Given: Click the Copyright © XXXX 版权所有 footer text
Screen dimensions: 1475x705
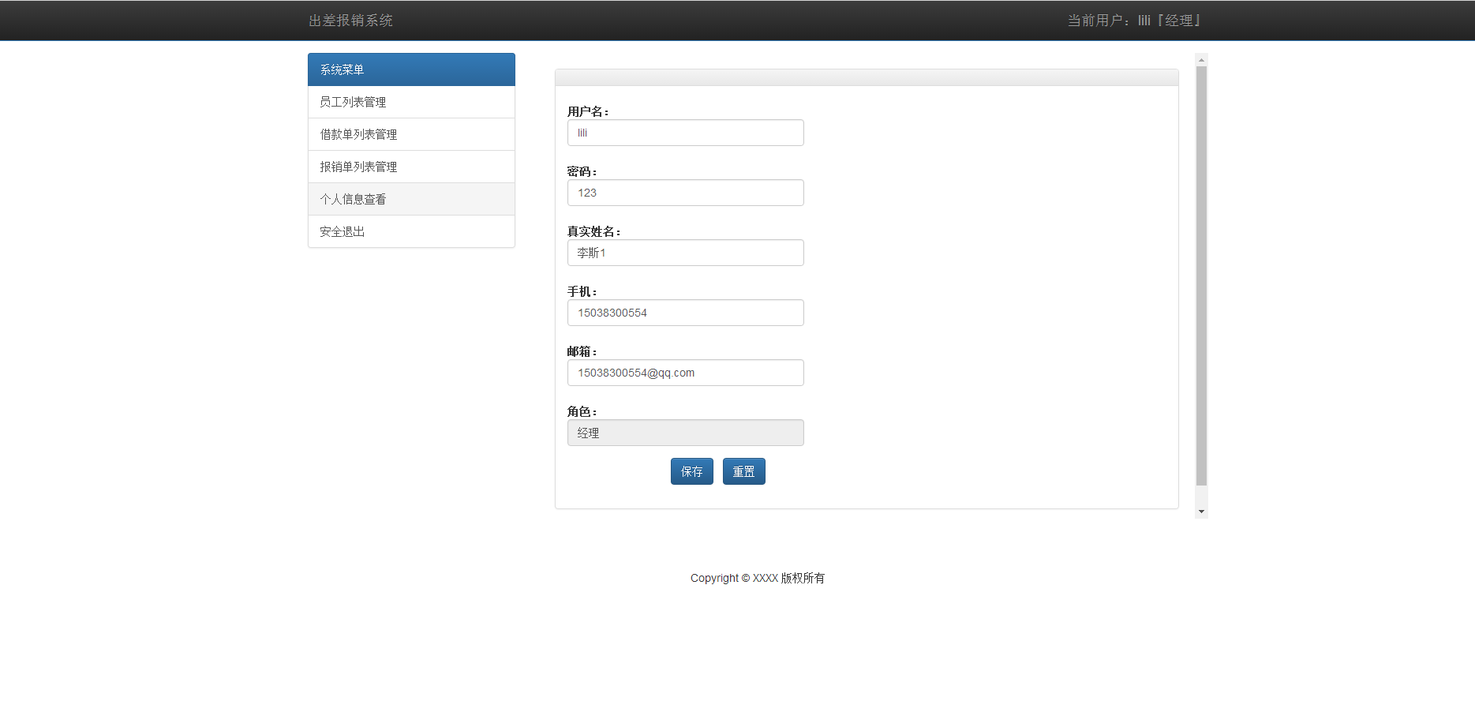Looking at the screenshot, I should click(758, 578).
